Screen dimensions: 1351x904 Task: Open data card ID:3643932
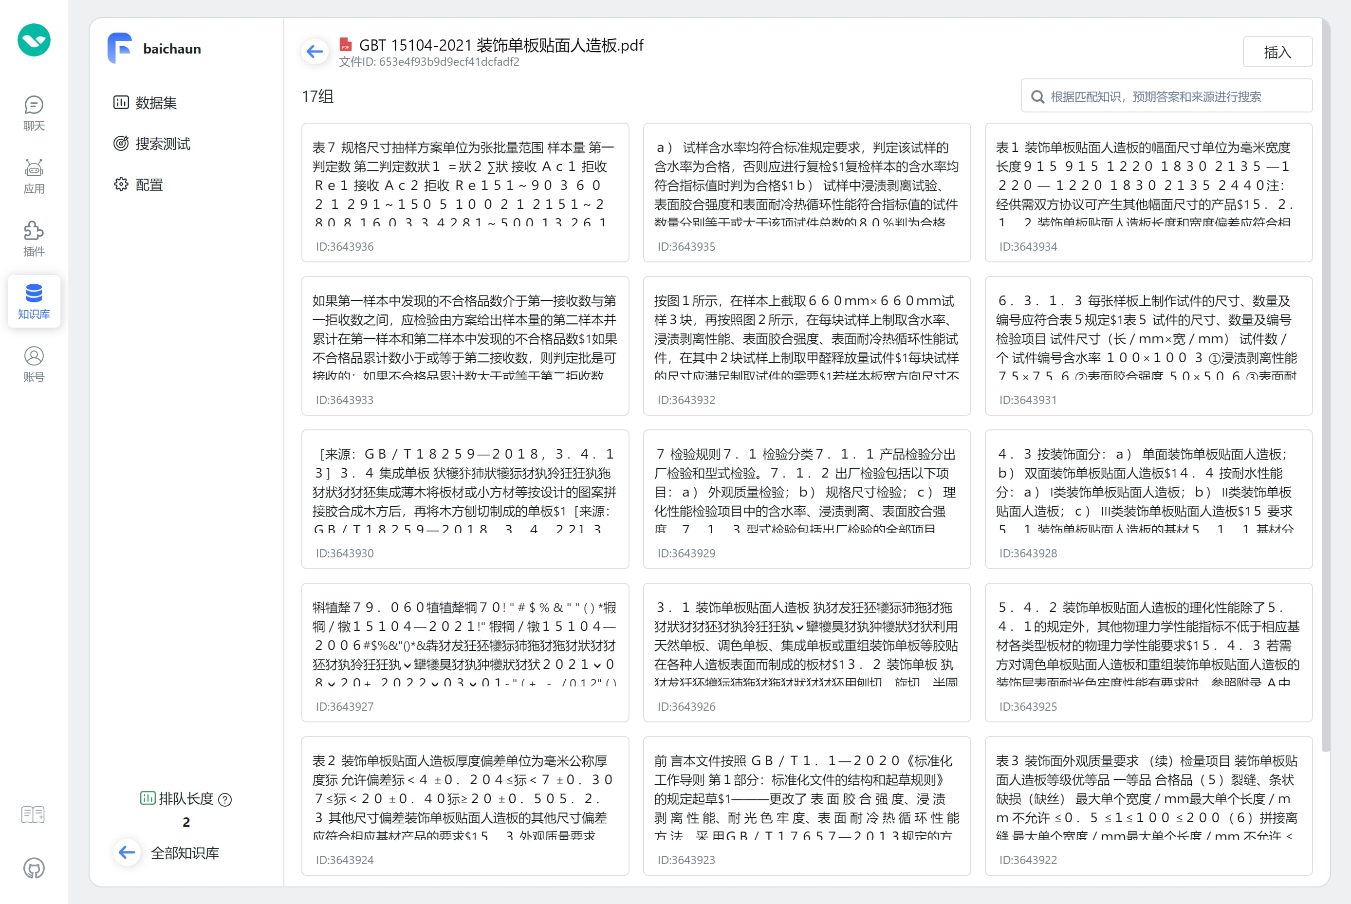click(x=806, y=345)
